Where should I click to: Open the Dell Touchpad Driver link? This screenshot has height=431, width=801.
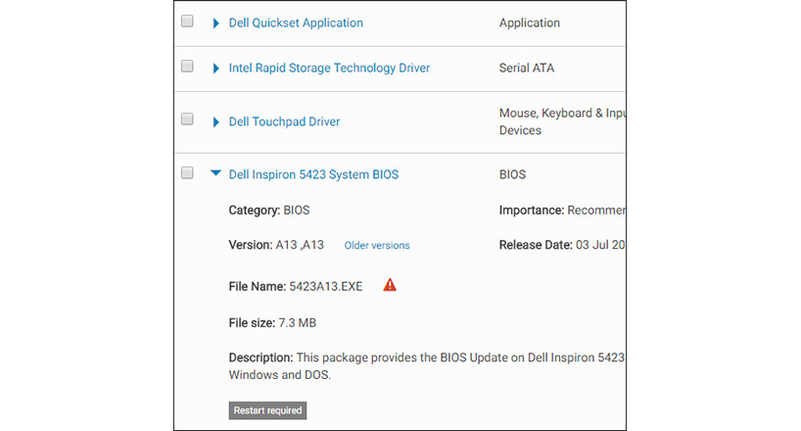click(x=284, y=121)
